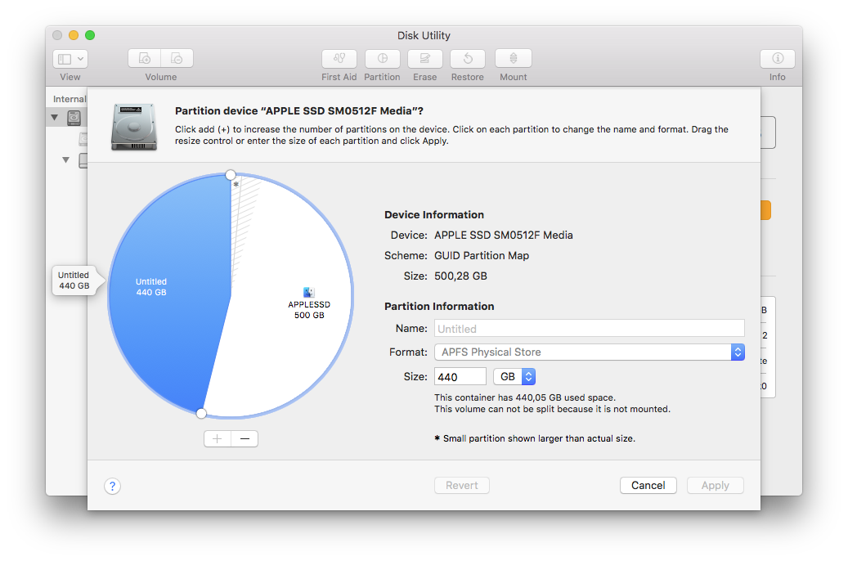Click the Untitled 440 GB callout label
The height and width of the screenshot is (561, 848).
coord(74,280)
